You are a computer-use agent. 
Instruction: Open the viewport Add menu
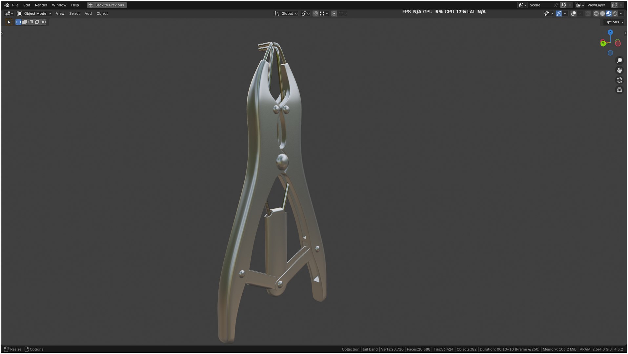pyautogui.click(x=88, y=13)
